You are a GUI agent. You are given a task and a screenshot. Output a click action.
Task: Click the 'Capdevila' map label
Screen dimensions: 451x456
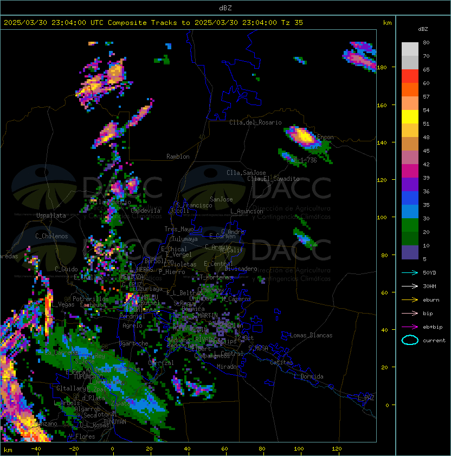point(145,211)
